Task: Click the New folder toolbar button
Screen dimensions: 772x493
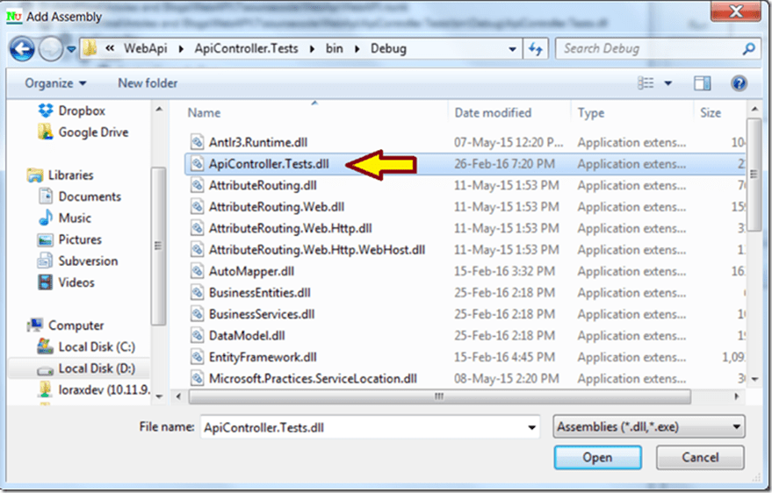Action: click(148, 83)
